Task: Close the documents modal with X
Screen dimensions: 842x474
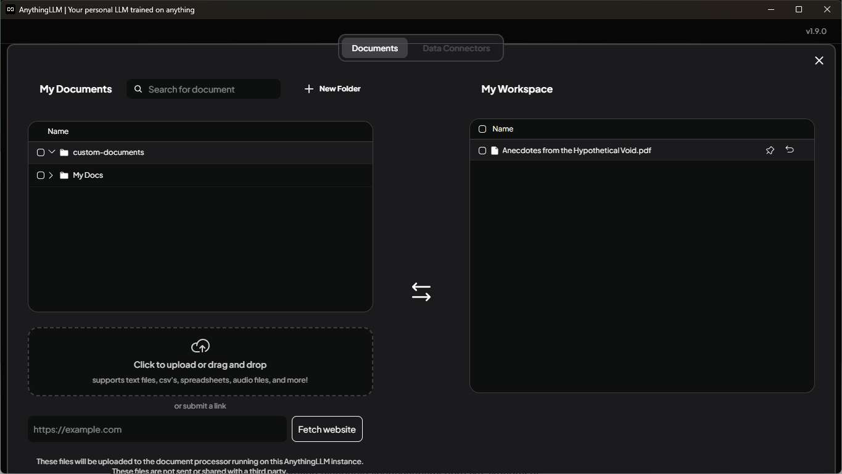Action: tap(819, 60)
